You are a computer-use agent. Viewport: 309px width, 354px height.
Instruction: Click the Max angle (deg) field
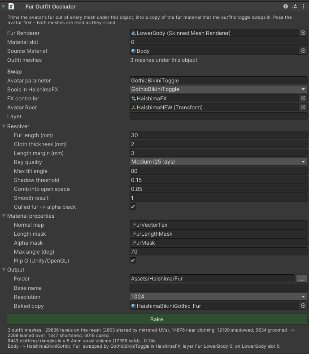(x=218, y=252)
